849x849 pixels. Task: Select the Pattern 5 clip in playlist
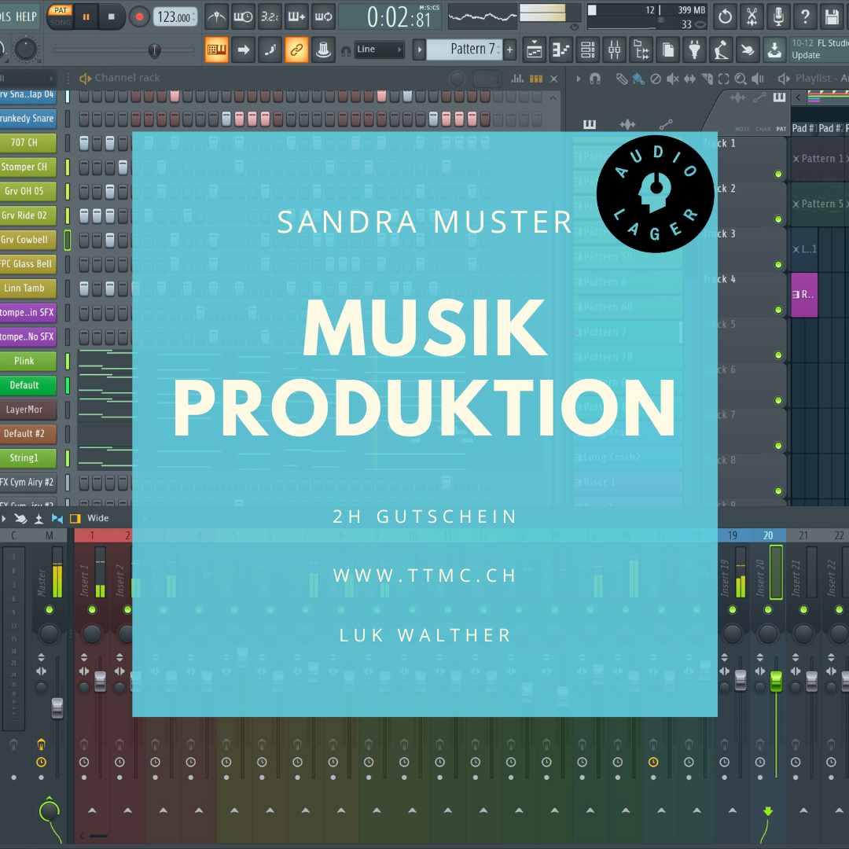[819, 204]
